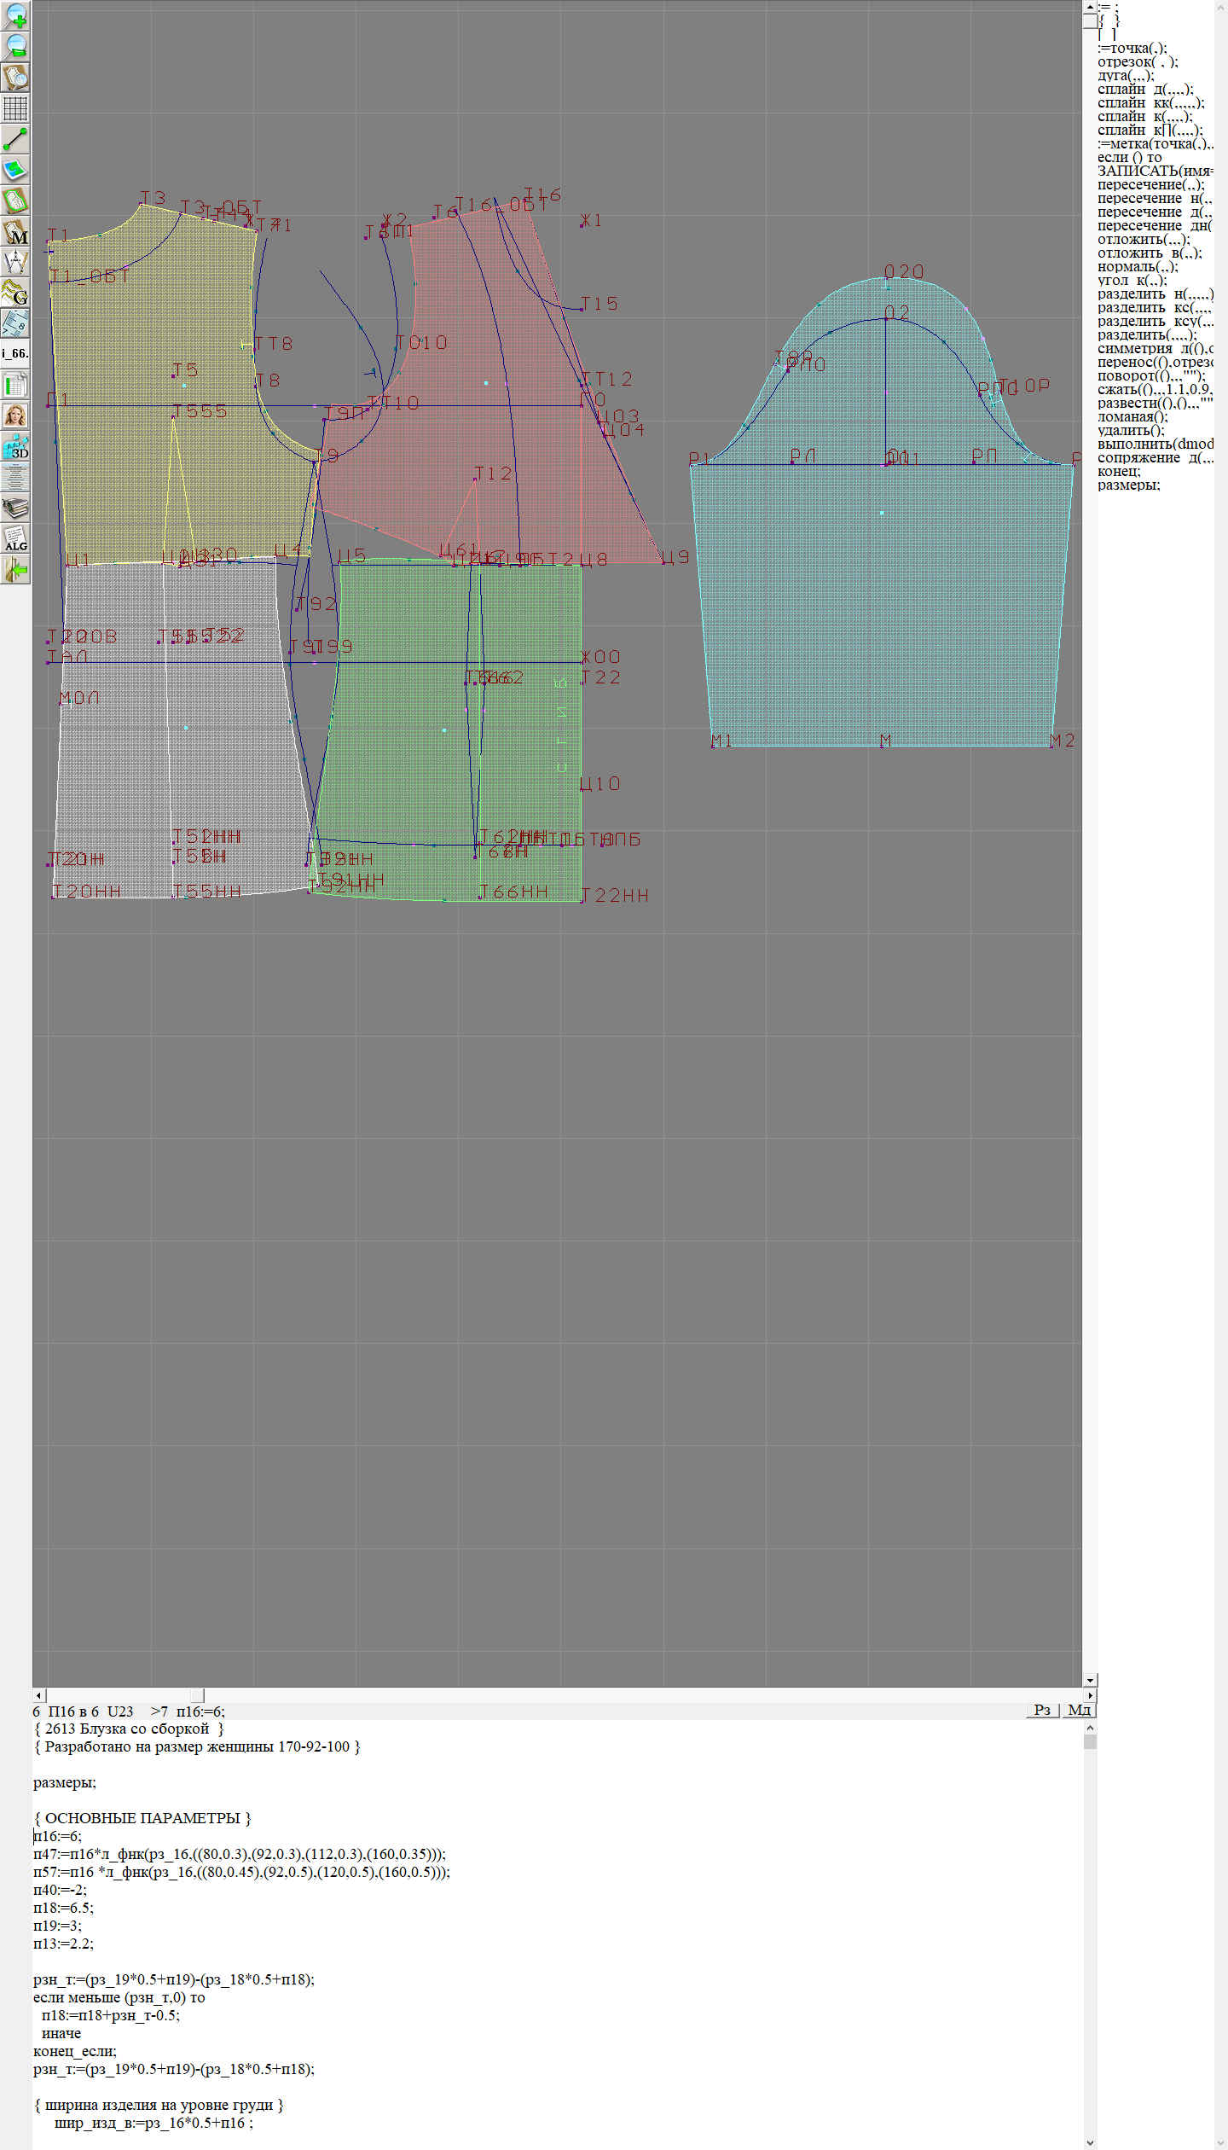Viewport: 1228px width, 2150px height.
Task: Open the stacked books library icon
Action: [15, 508]
